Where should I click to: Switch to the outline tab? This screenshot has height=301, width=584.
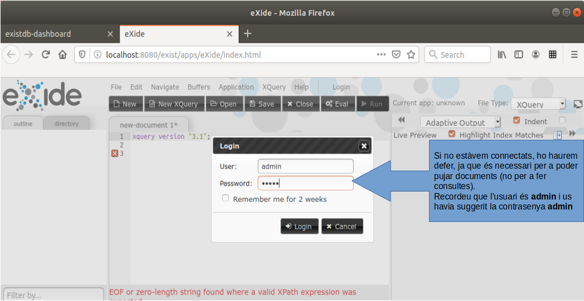pos(23,123)
